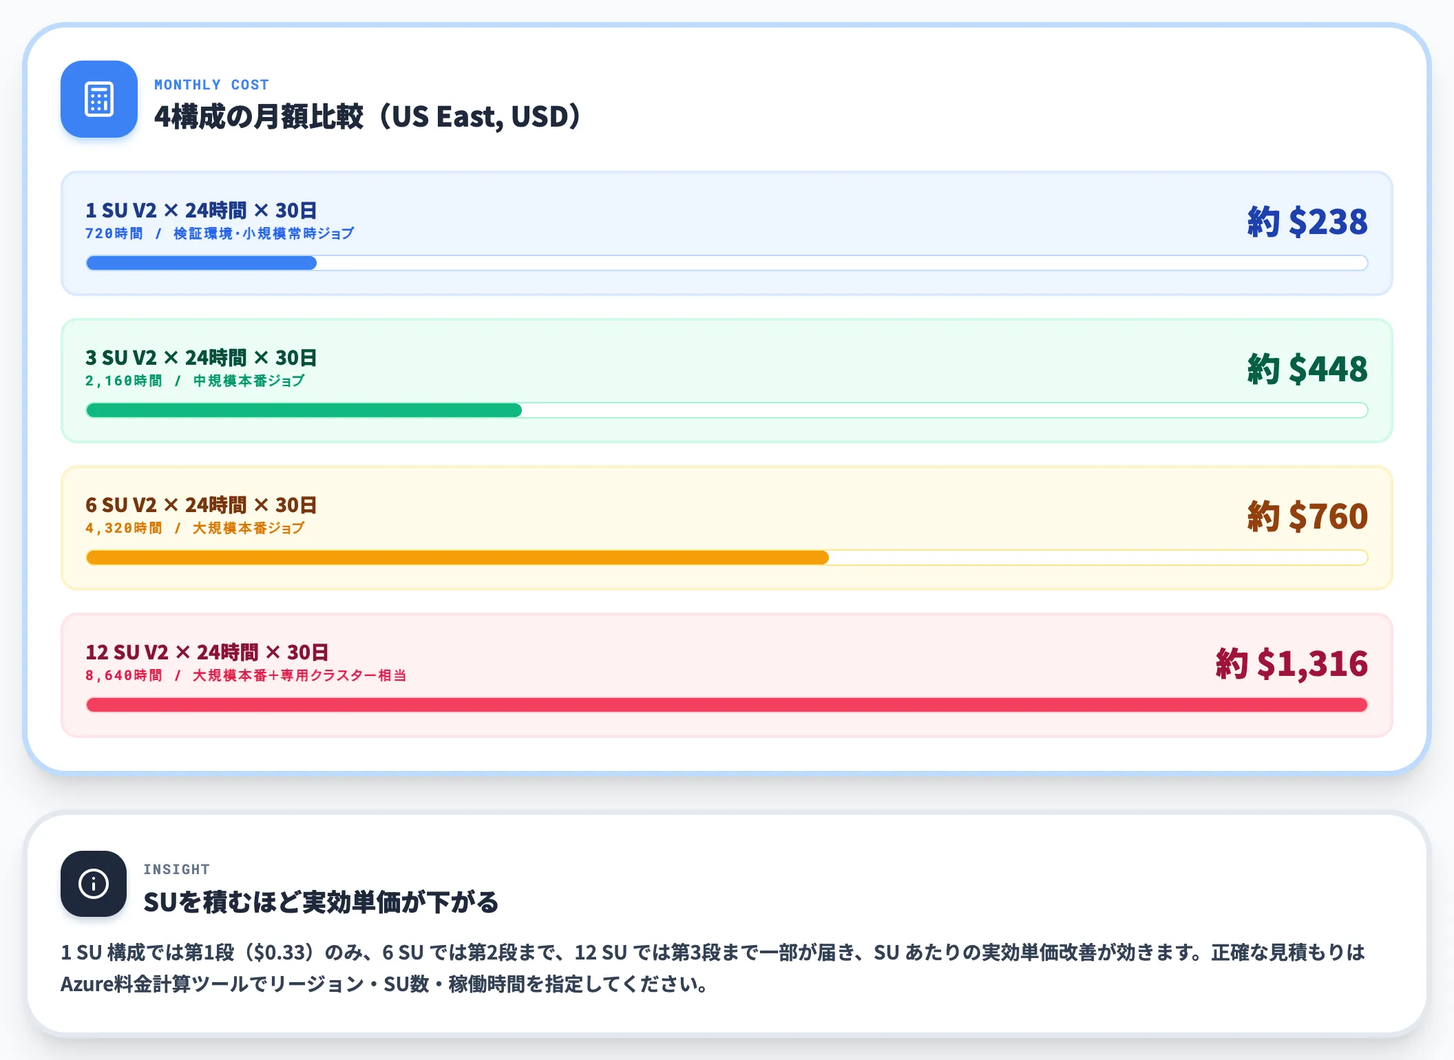Click the 2,160時間 / 中規模本番ジョブ subtitle

pos(195,381)
